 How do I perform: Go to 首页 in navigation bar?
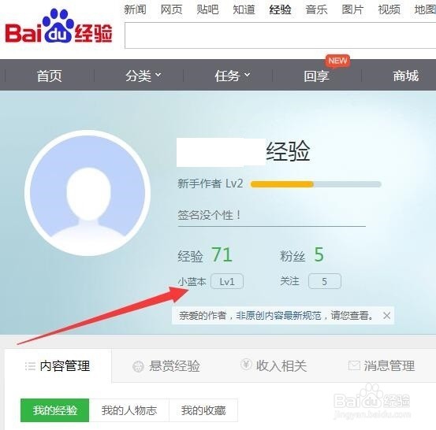click(x=49, y=76)
